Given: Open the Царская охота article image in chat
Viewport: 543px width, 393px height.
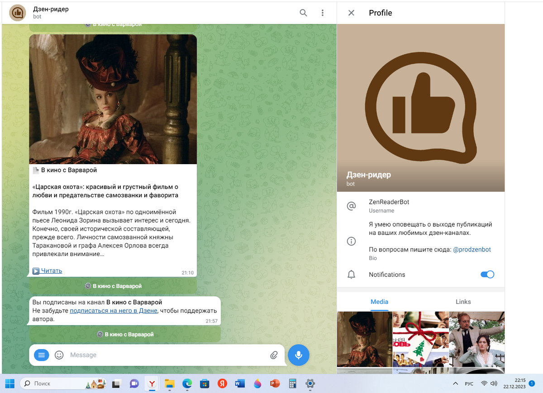Looking at the screenshot, I should pyautogui.click(x=113, y=99).
